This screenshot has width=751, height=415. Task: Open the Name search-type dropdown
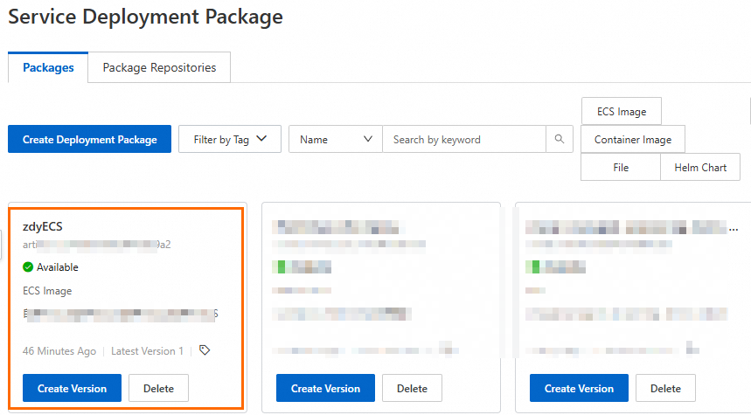(x=336, y=139)
